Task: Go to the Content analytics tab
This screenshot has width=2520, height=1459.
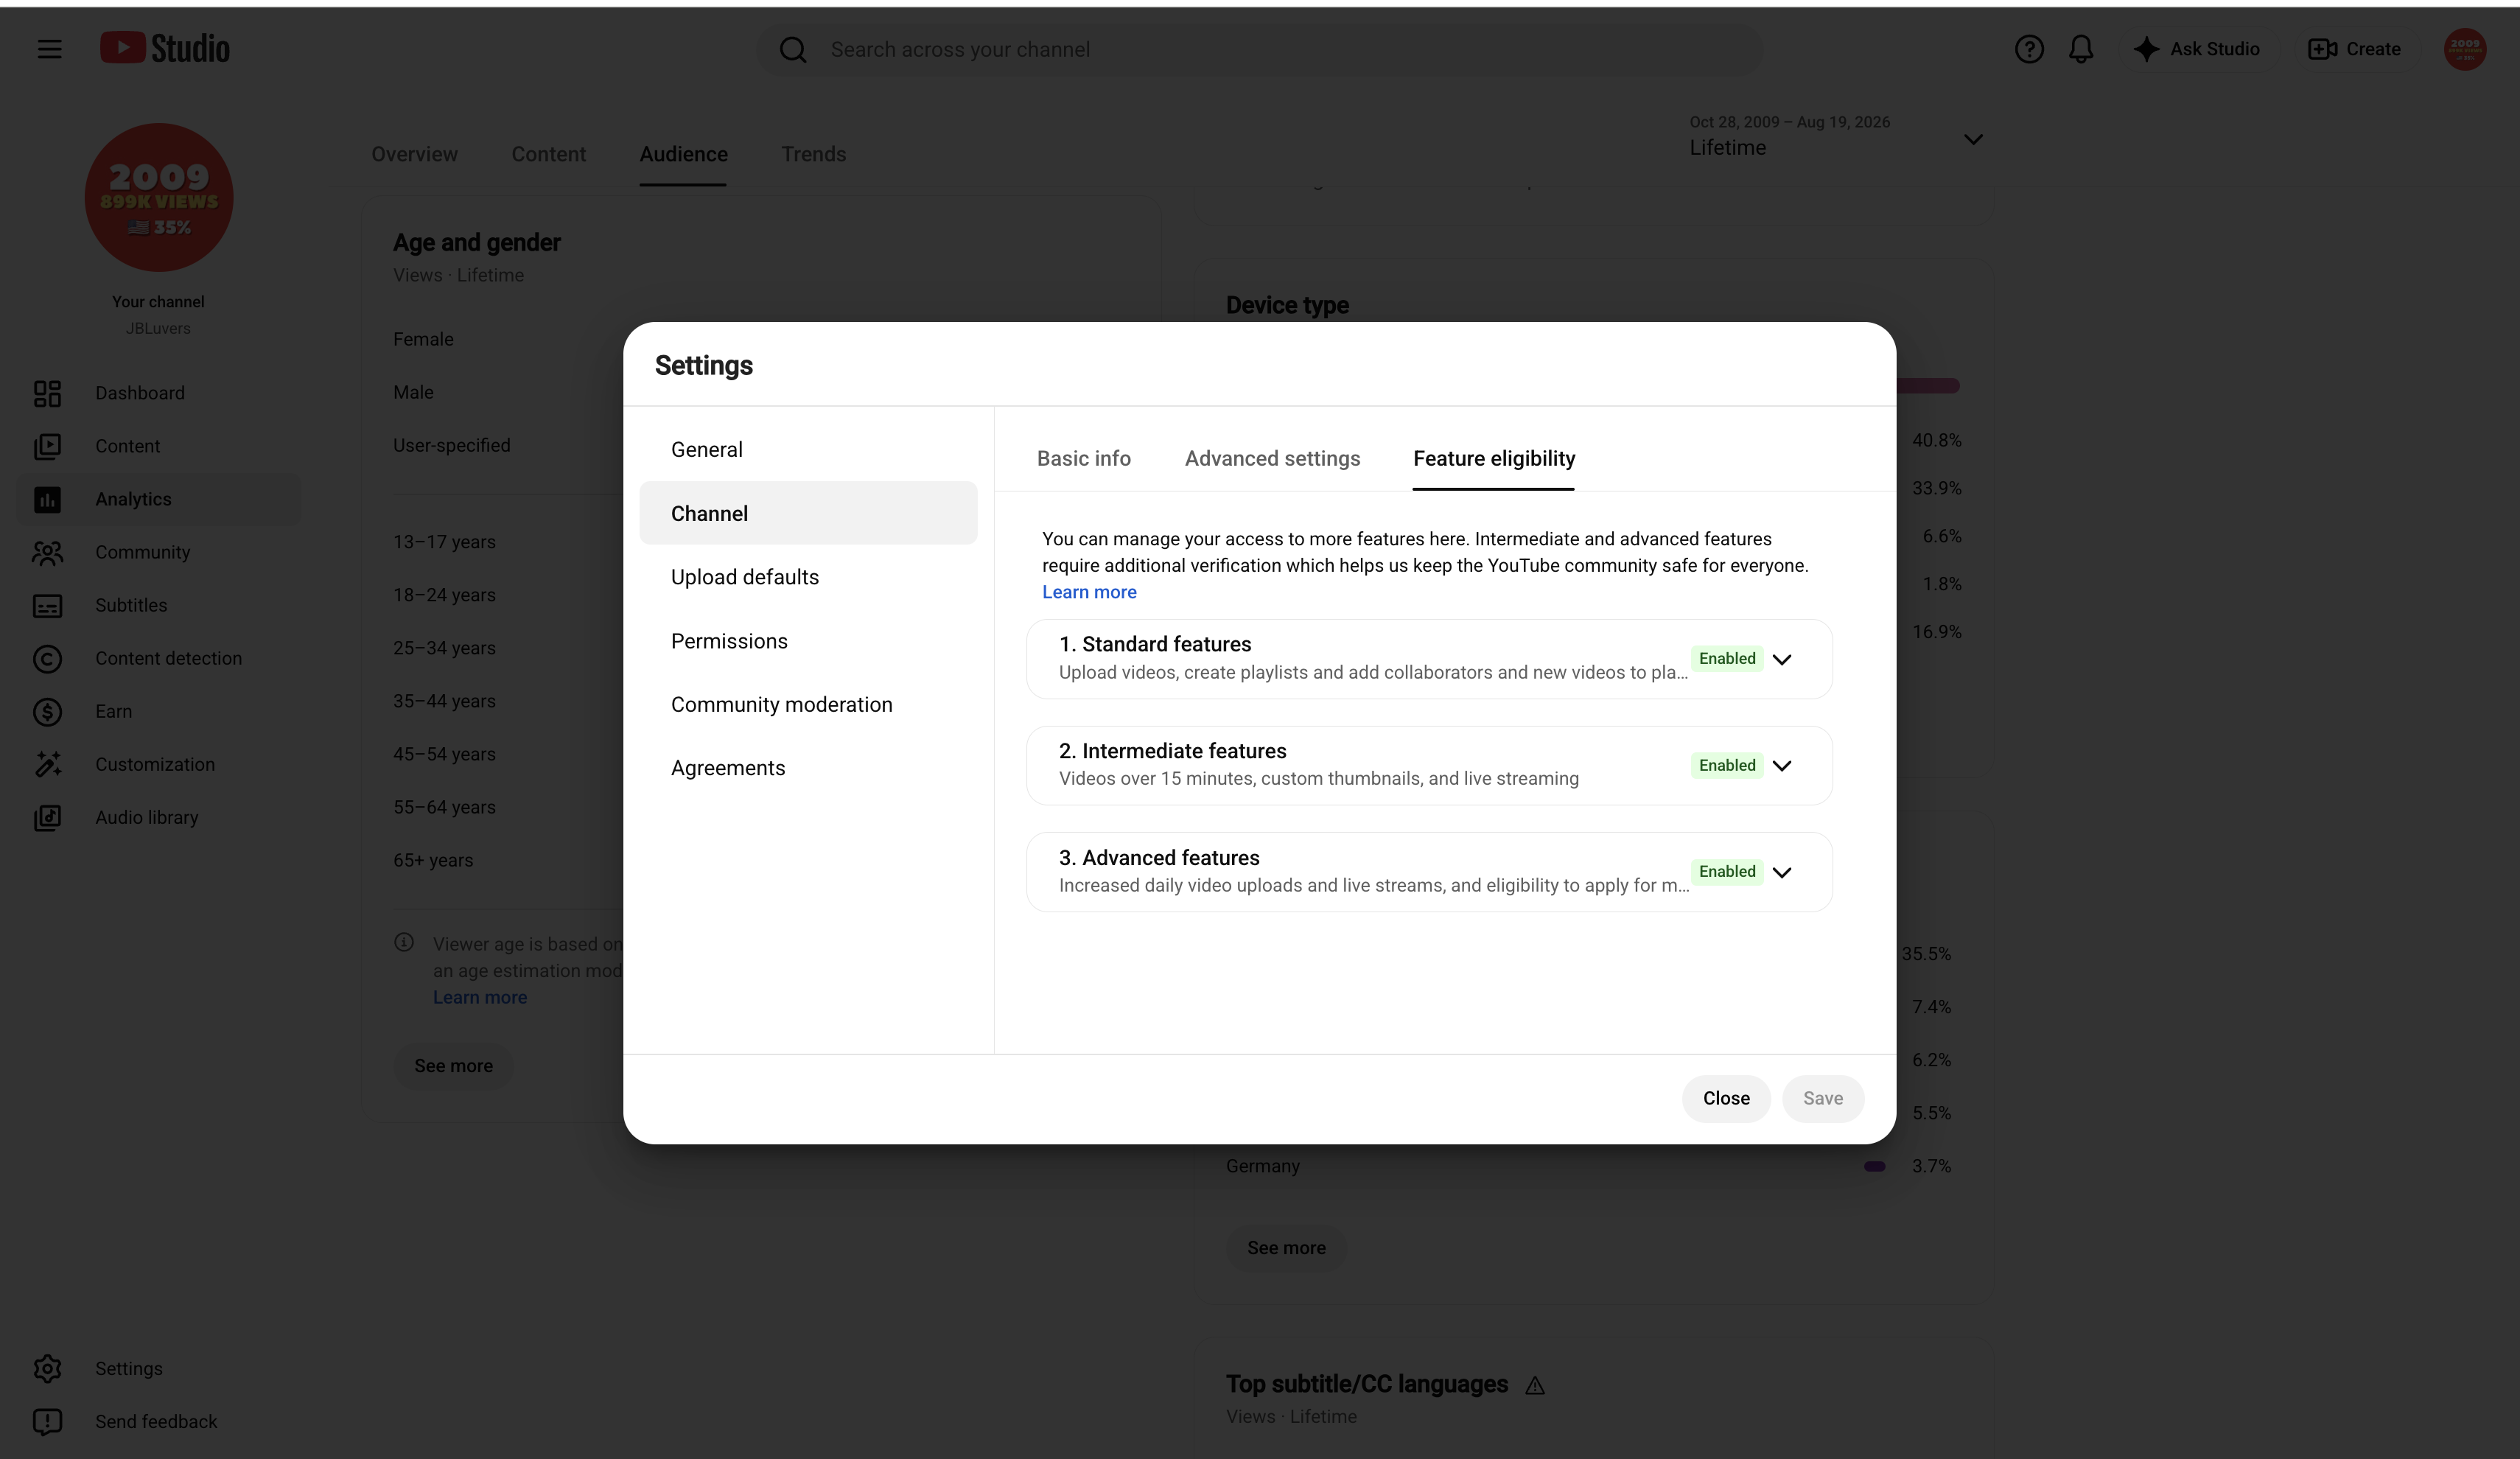Action: [549, 154]
